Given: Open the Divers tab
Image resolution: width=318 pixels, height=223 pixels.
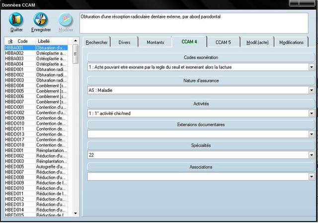Looking at the screenshot, I should pyautogui.click(x=124, y=43).
